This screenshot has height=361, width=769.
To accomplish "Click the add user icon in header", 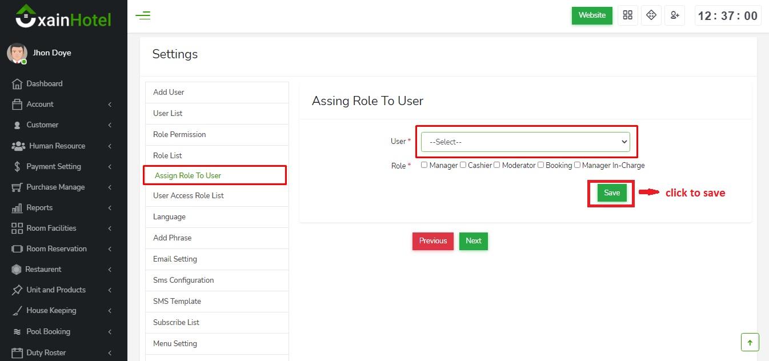I will point(675,15).
